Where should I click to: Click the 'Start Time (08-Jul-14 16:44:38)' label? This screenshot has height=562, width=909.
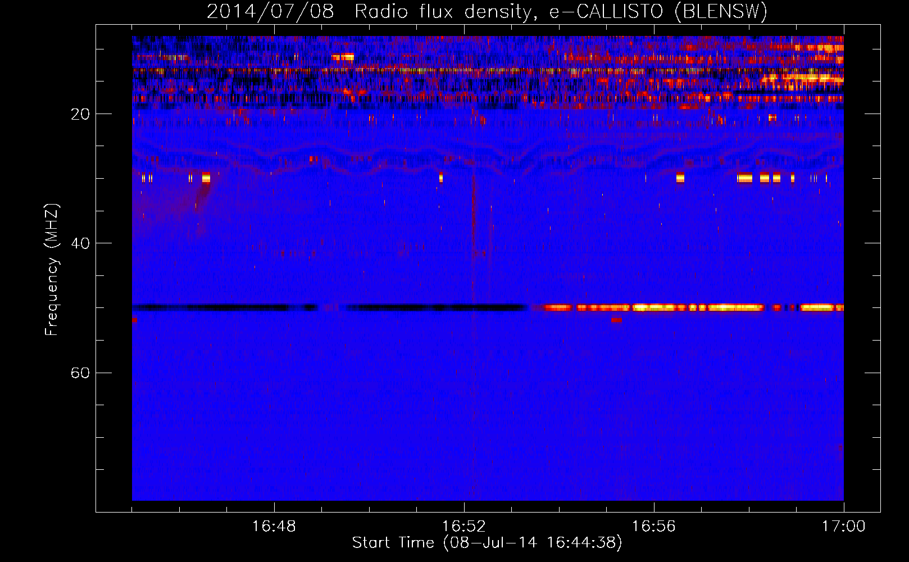(x=487, y=543)
